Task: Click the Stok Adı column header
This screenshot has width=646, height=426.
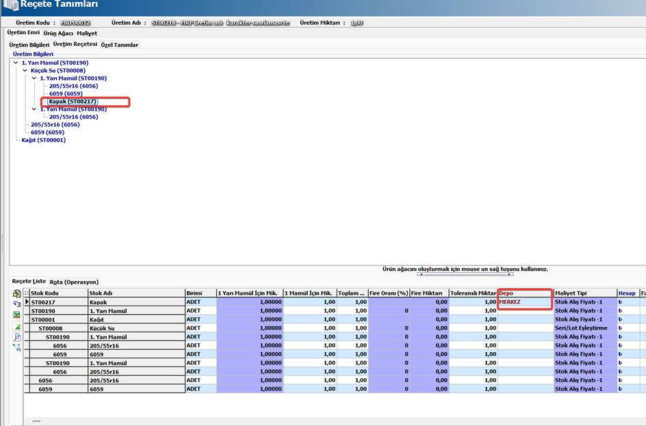Action: (x=136, y=293)
